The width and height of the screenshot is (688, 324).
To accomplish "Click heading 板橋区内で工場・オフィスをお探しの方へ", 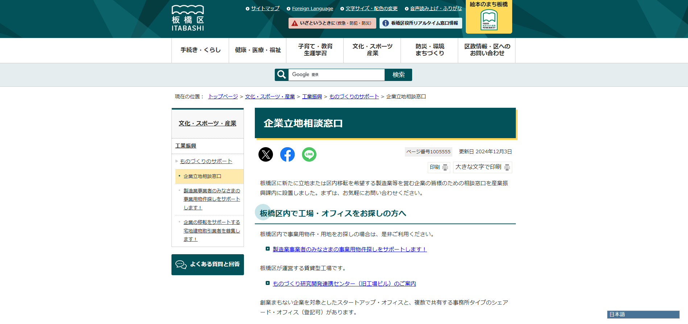I will pyautogui.click(x=333, y=214).
